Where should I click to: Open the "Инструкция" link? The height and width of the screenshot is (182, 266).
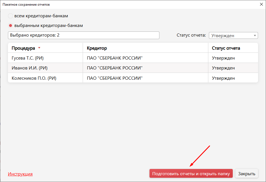(x=20, y=174)
